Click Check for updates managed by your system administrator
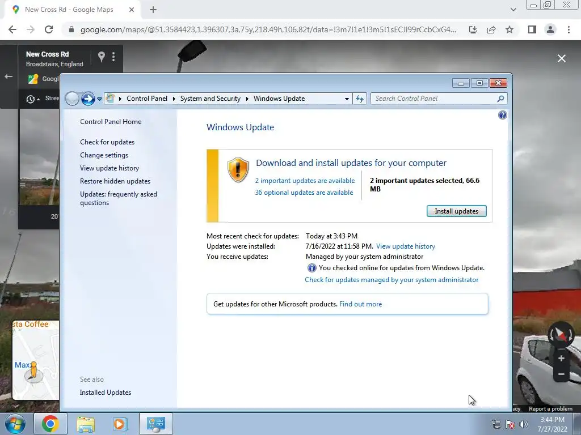Viewport: 581px width, 435px height. [391, 280]
